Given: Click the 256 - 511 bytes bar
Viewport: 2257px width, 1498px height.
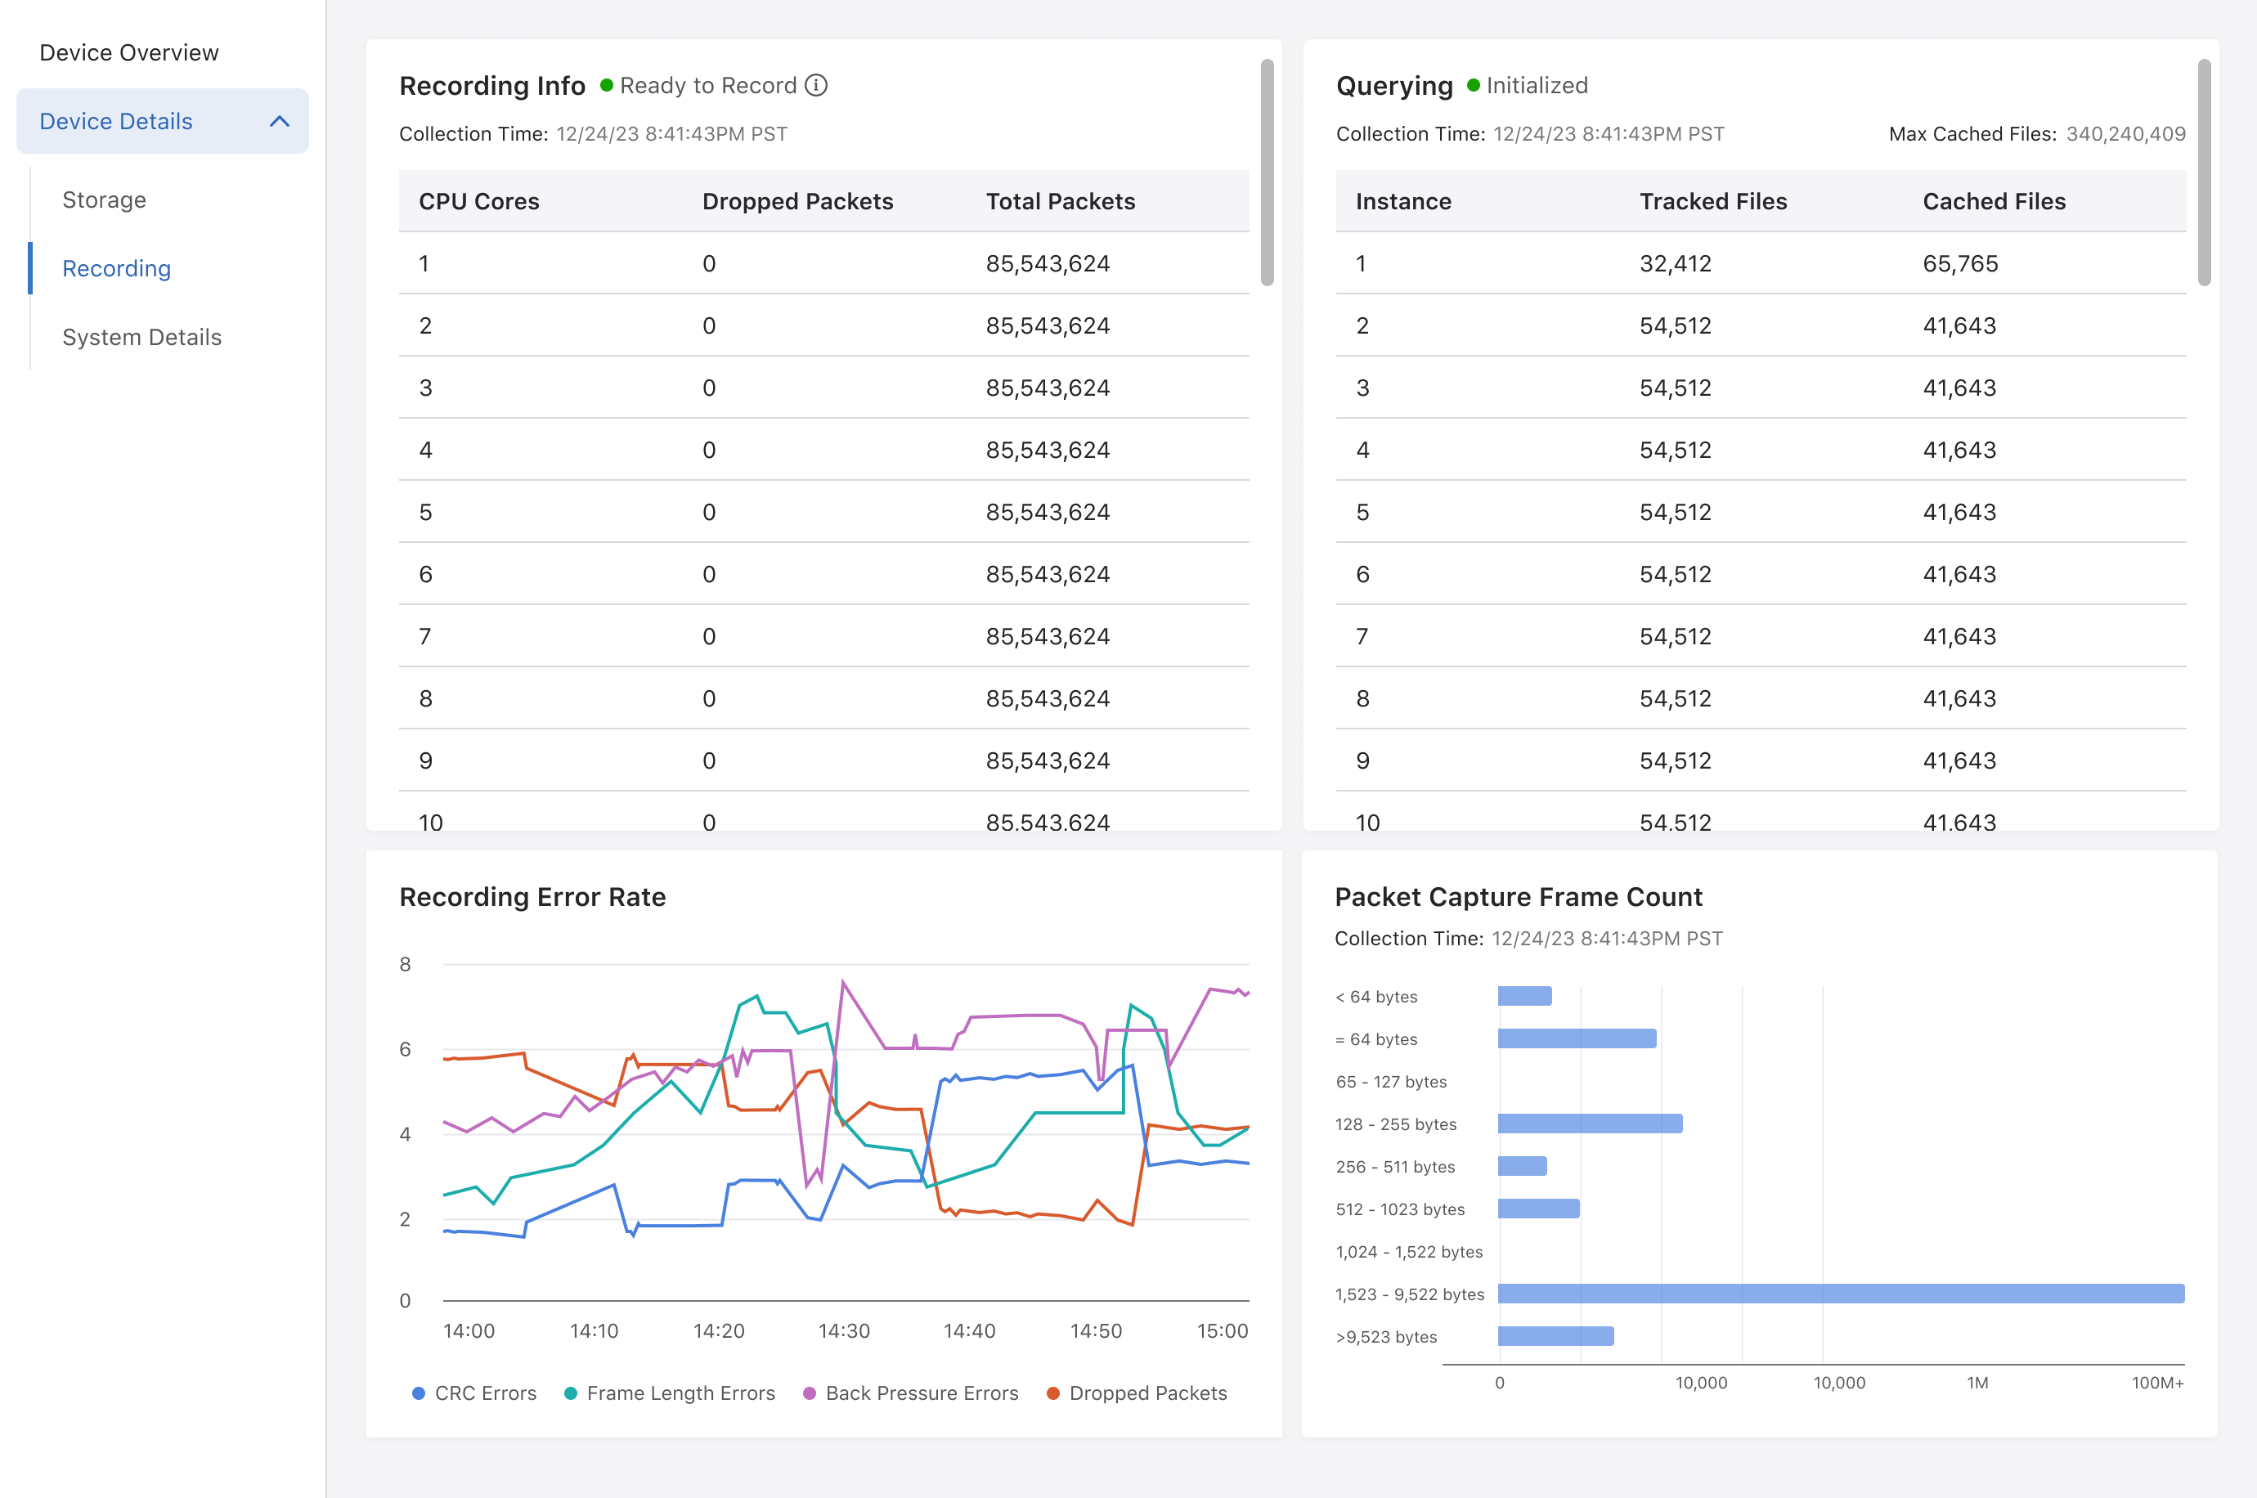Looking at the screenshot, I should pyautogui.click(x=1522, y=1165).
